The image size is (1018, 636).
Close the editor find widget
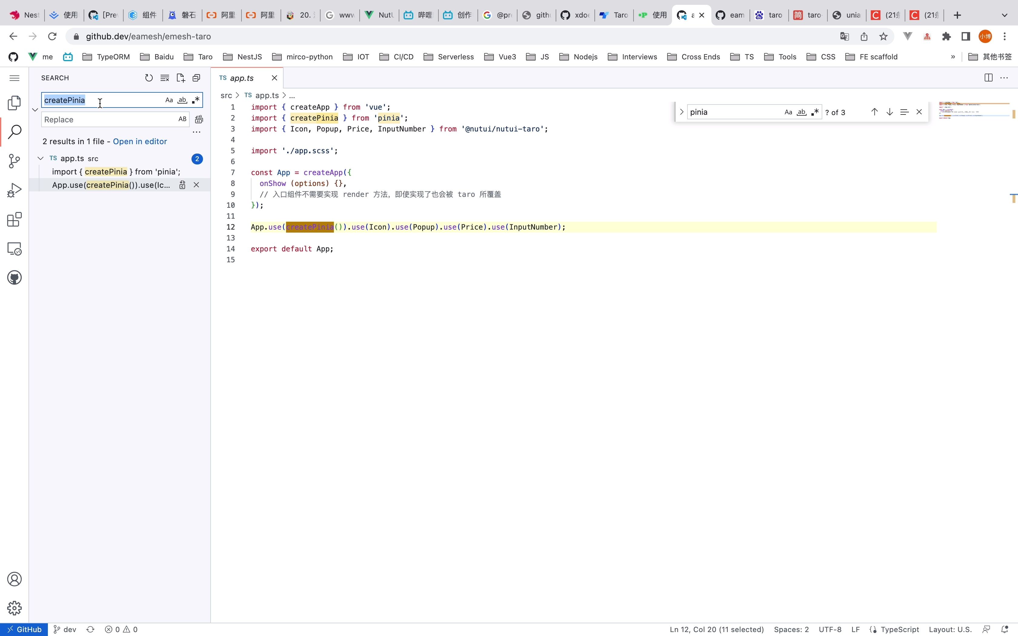919,112
